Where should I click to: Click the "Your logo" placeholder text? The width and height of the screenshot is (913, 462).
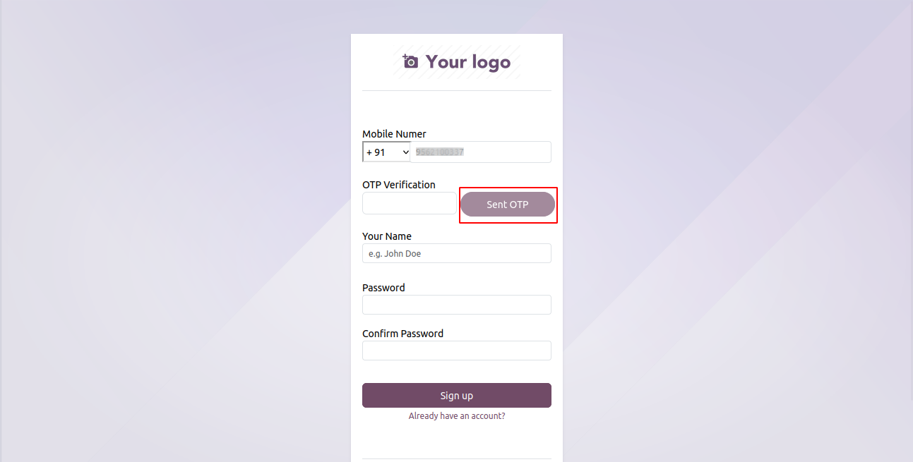click(467, 62)
